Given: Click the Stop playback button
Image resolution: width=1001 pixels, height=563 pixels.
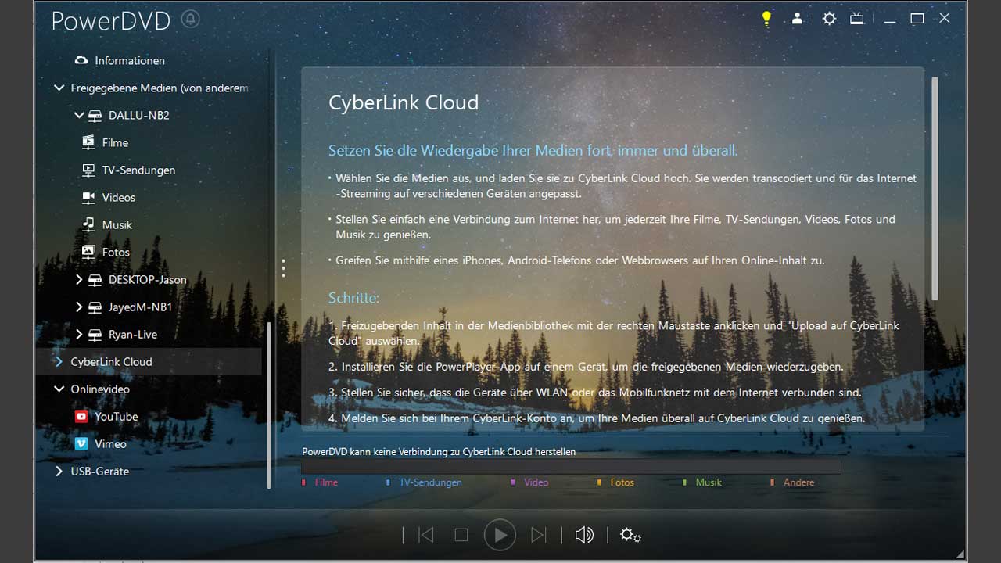Looking at the screenshot, I should coord(461,535).
